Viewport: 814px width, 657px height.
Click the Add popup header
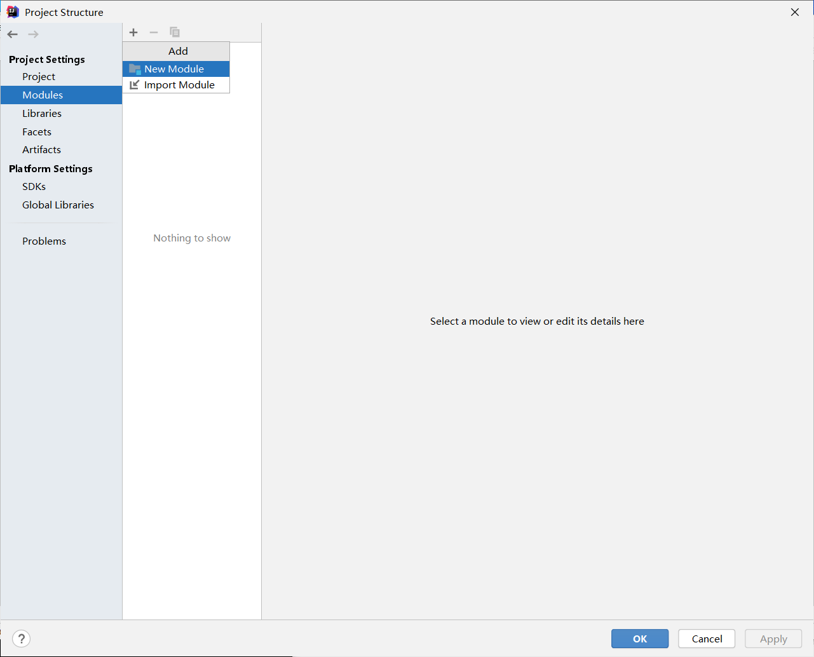[176, 51]
